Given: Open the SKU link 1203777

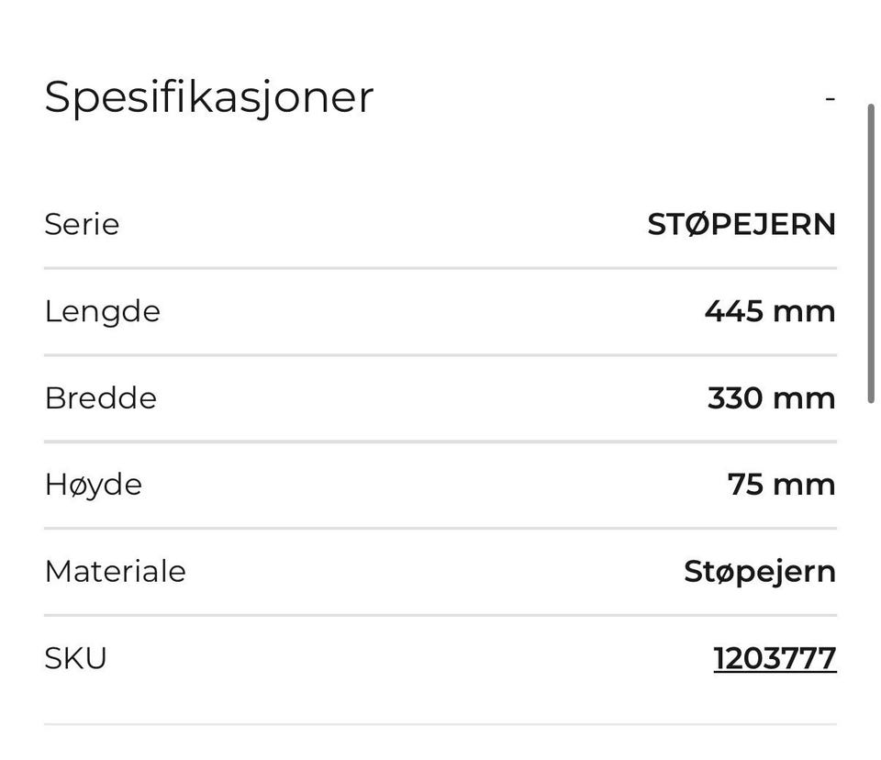Looking at the screenshot, I should point(775,658).
